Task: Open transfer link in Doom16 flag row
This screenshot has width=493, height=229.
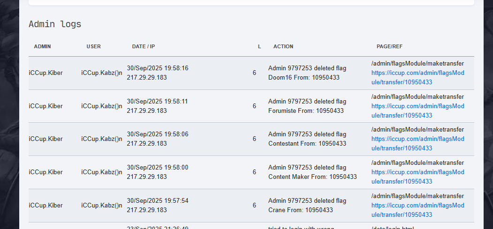Action: tap(418, 77)
